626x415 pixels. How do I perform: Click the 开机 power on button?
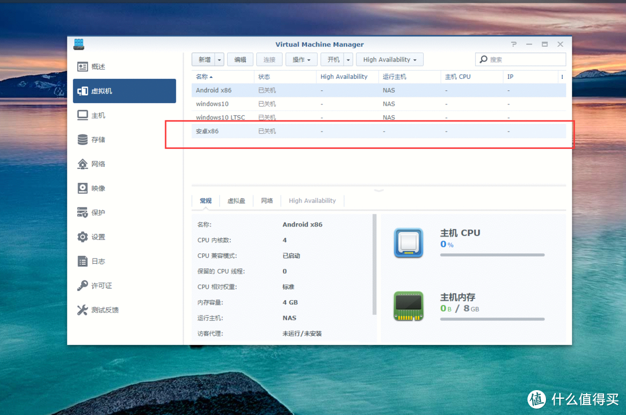(333, 60)
